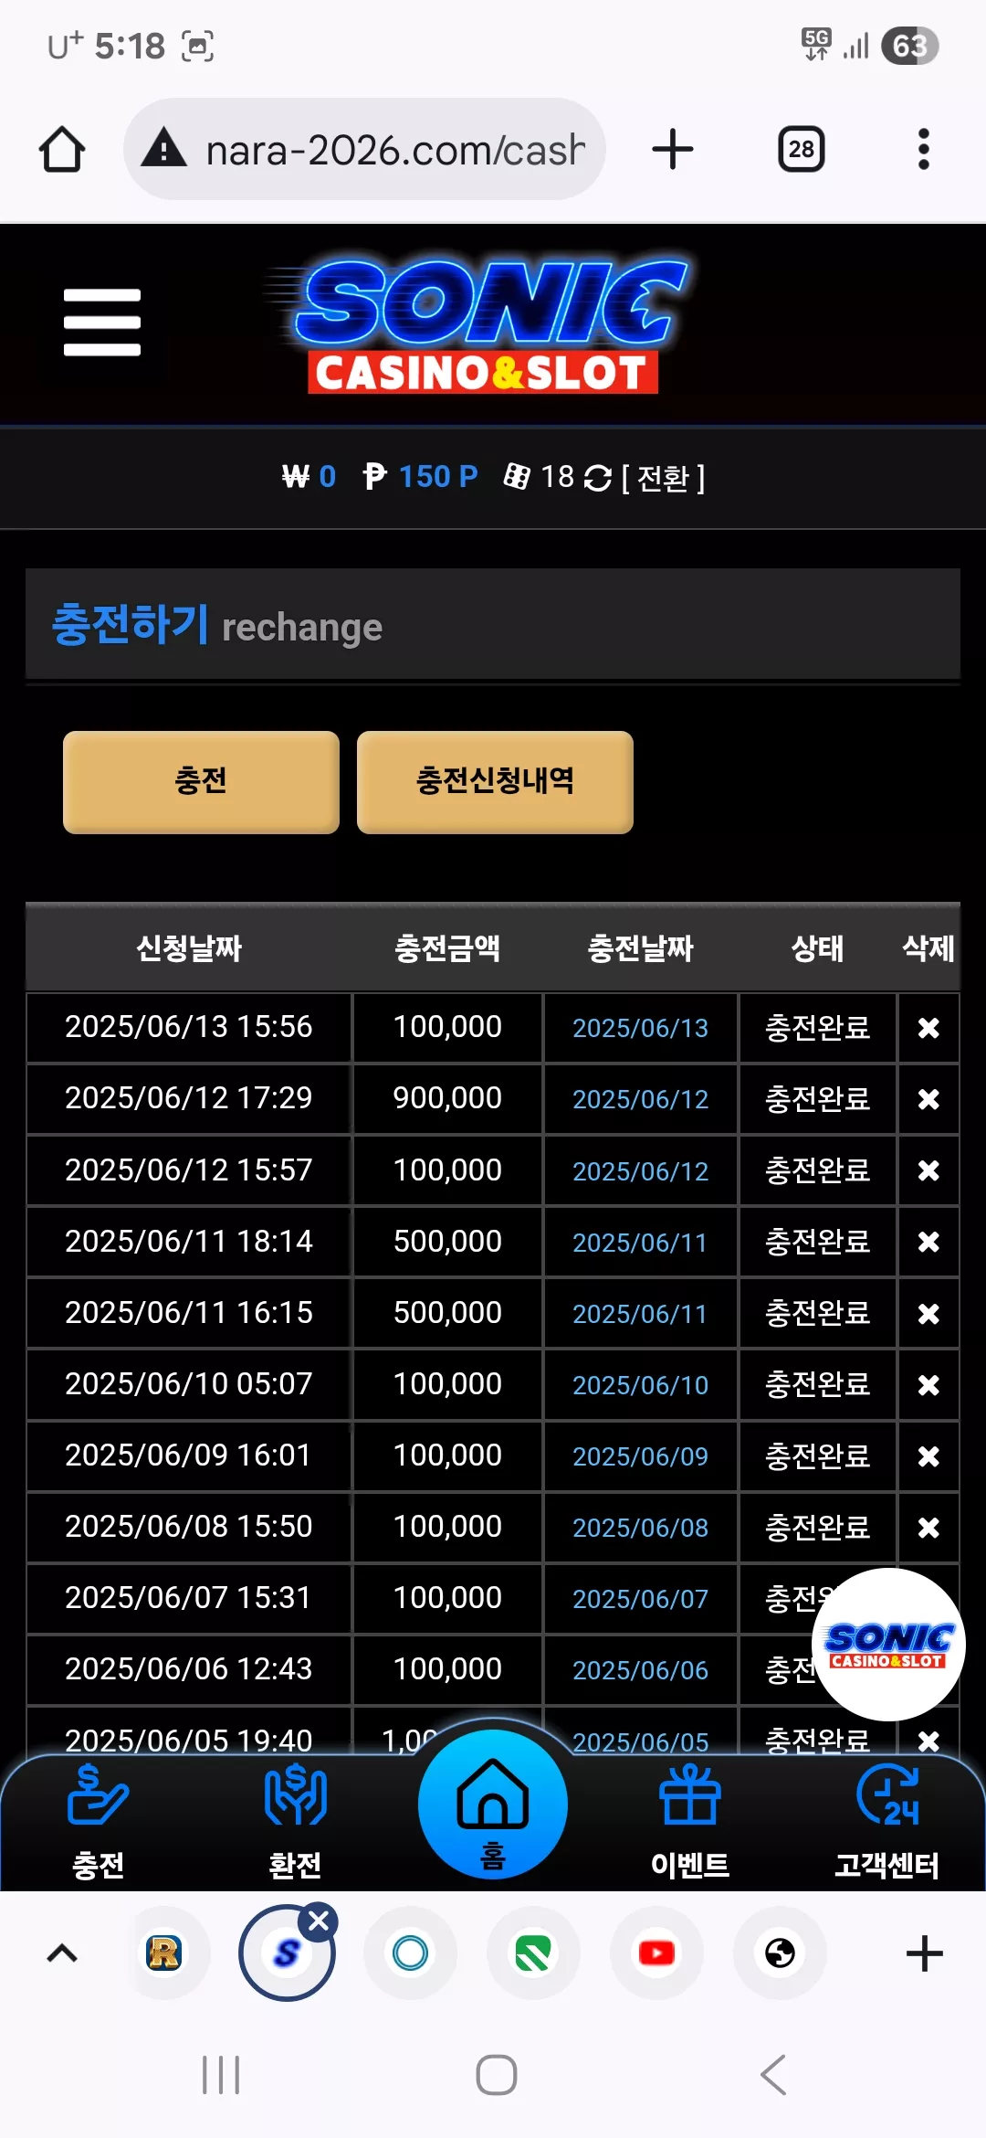The width and height of the screenshot is (986, 2138).
Task: Tap the floating Sonic logo bubble
Action: click(888, 1645)
